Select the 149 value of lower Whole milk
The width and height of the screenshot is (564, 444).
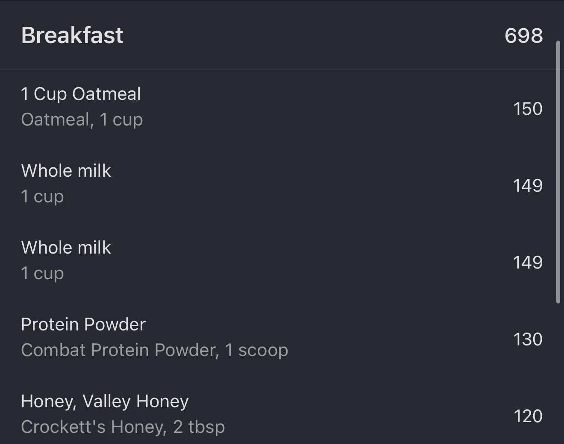pos(528,263)
